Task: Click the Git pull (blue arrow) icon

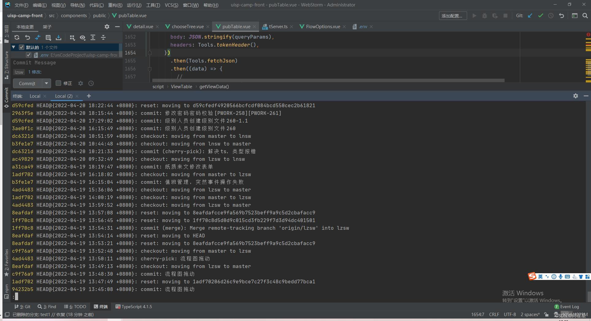Action: tap(530, 16)
